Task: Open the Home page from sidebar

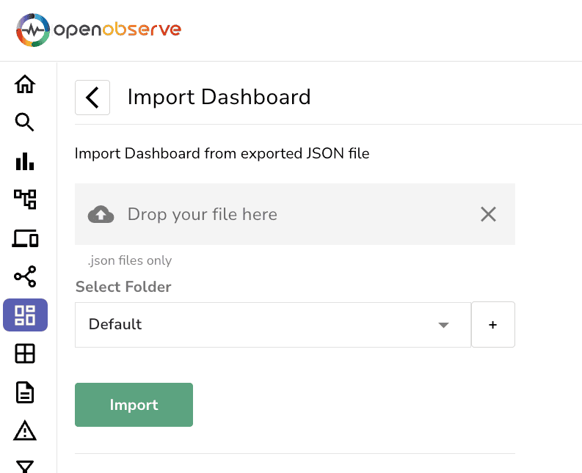Action: point(25,84)
